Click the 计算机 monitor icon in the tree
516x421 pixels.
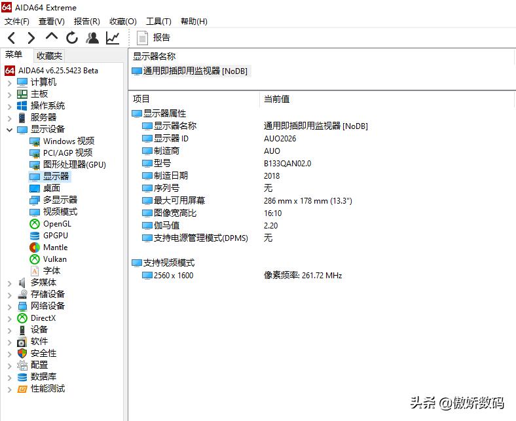coord(22,82)
